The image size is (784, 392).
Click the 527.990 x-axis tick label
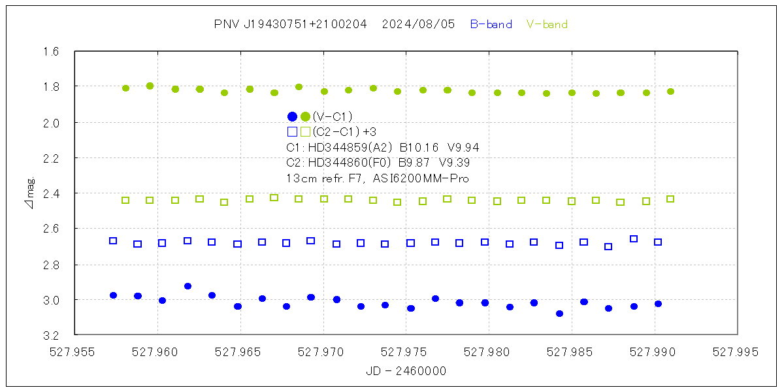coord(655,351)
